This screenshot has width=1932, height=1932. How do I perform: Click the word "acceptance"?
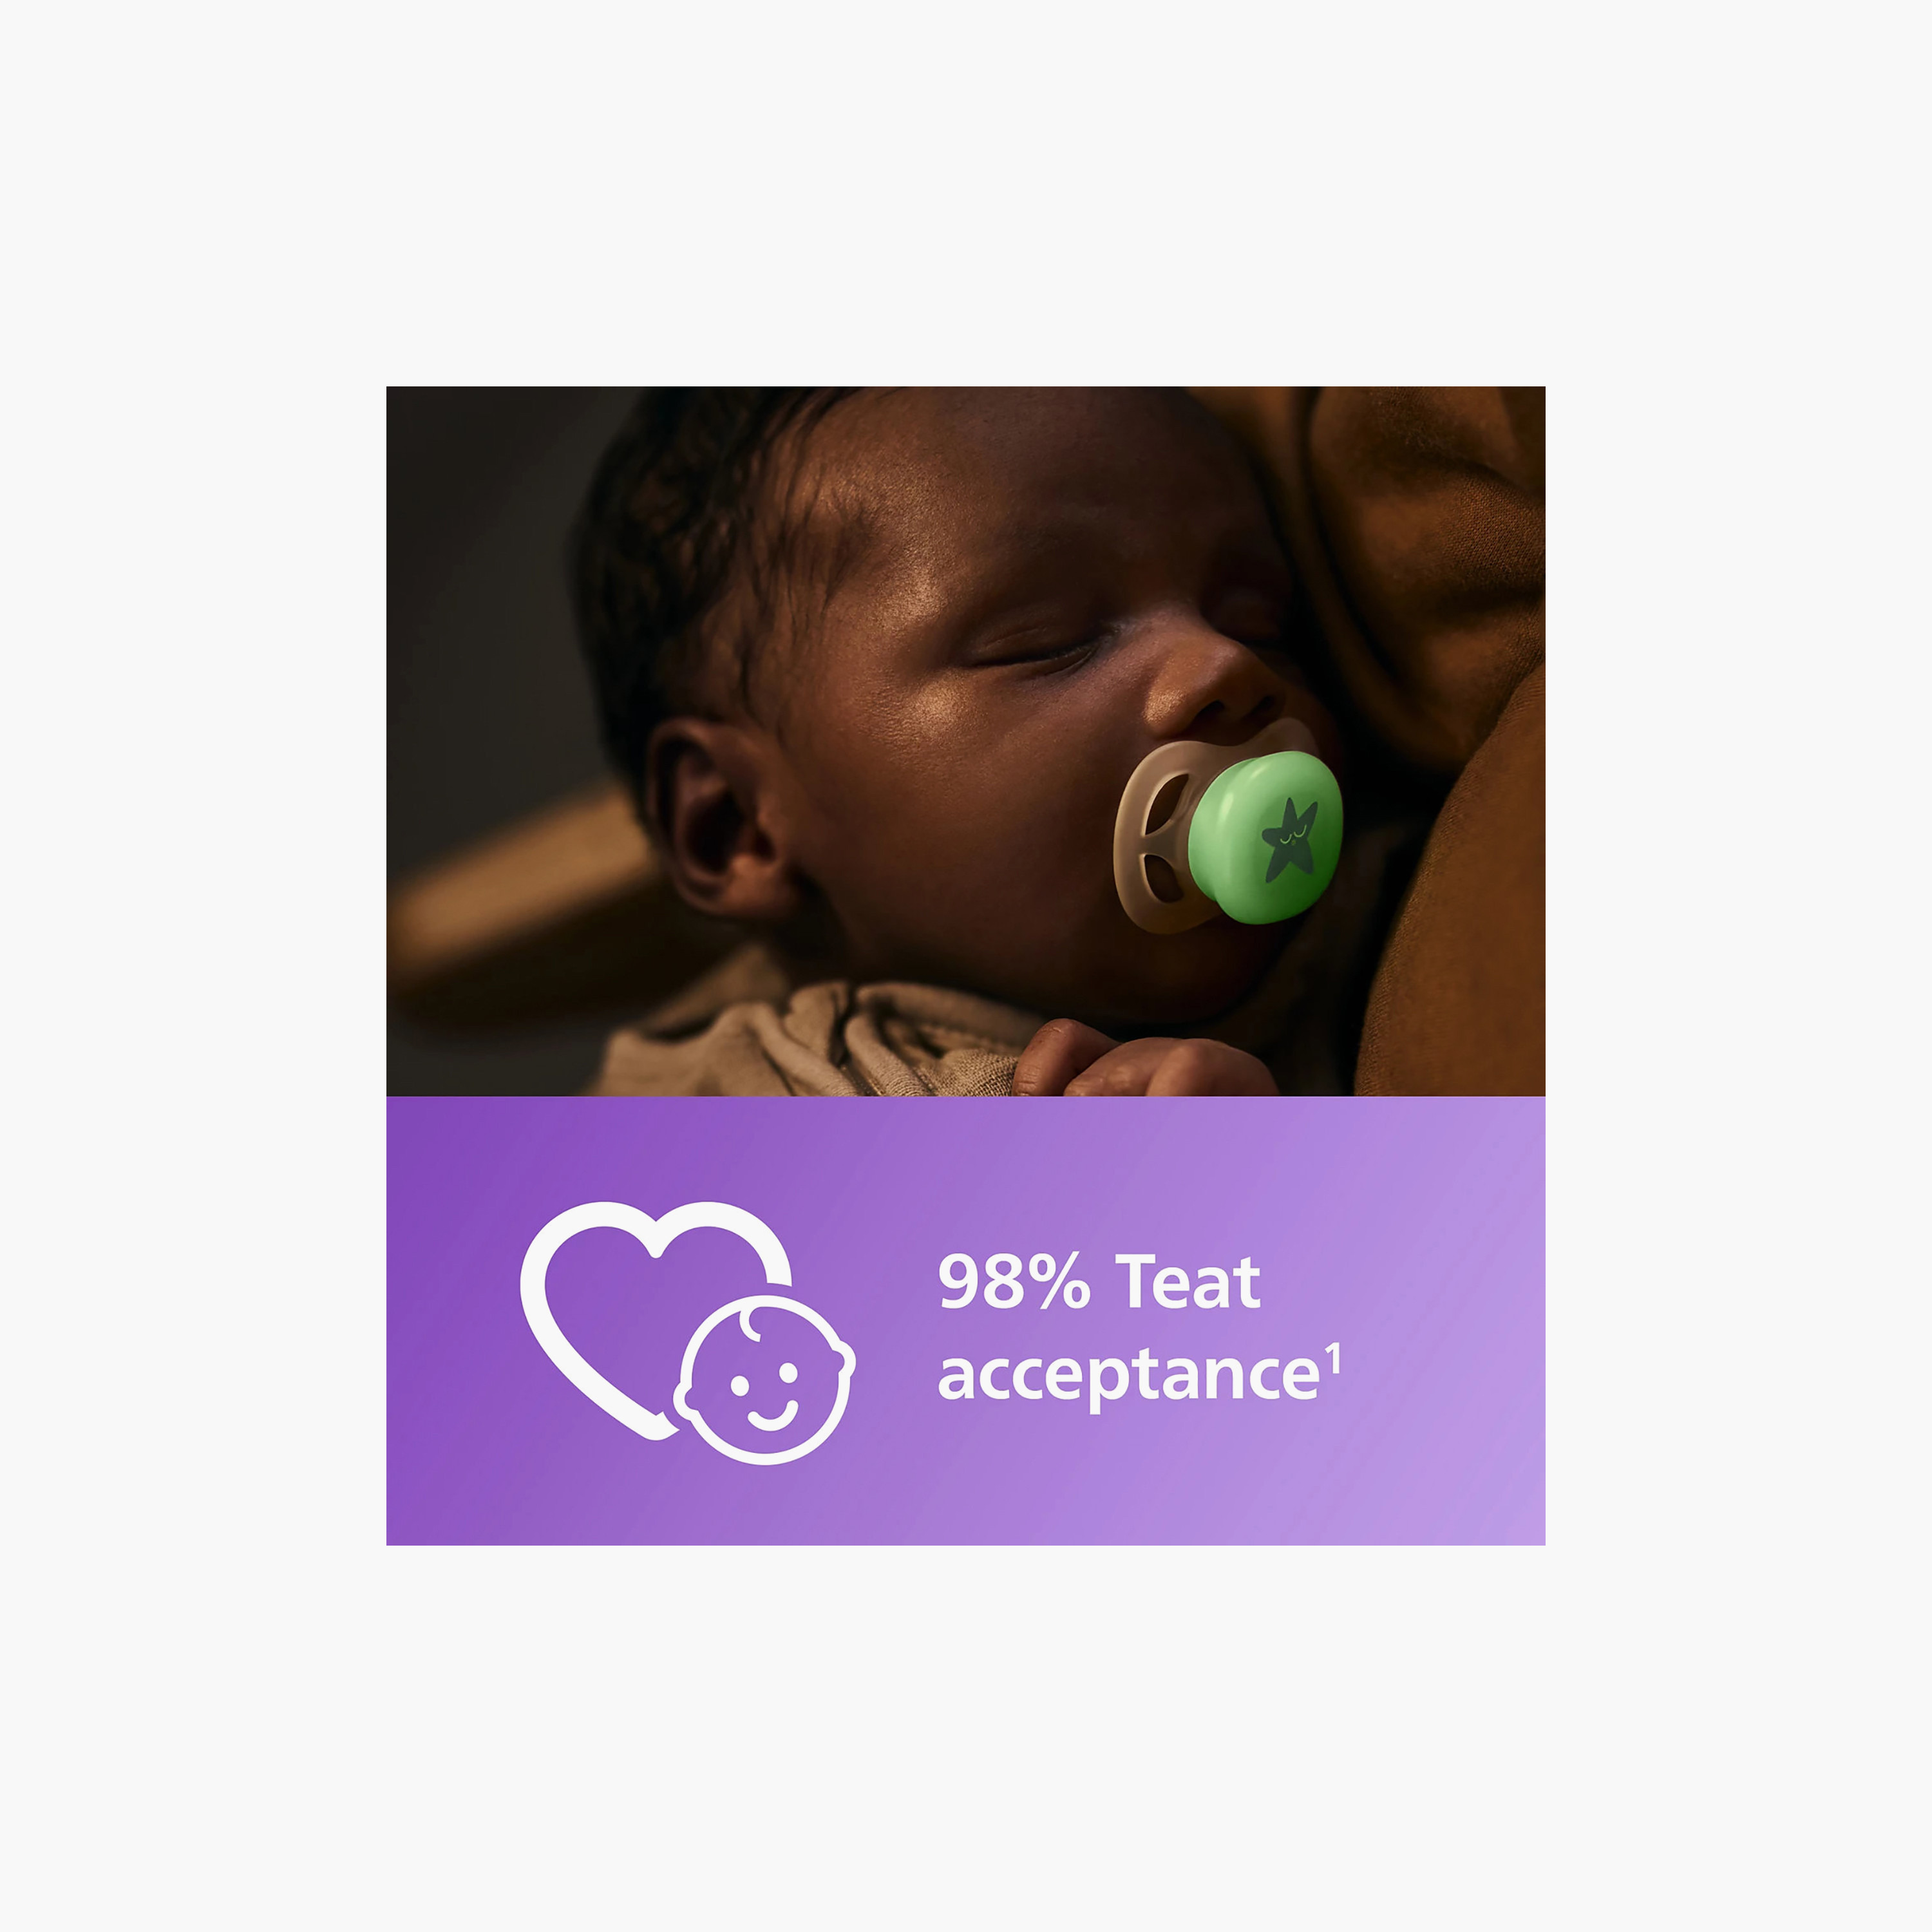[1129, 1377]
